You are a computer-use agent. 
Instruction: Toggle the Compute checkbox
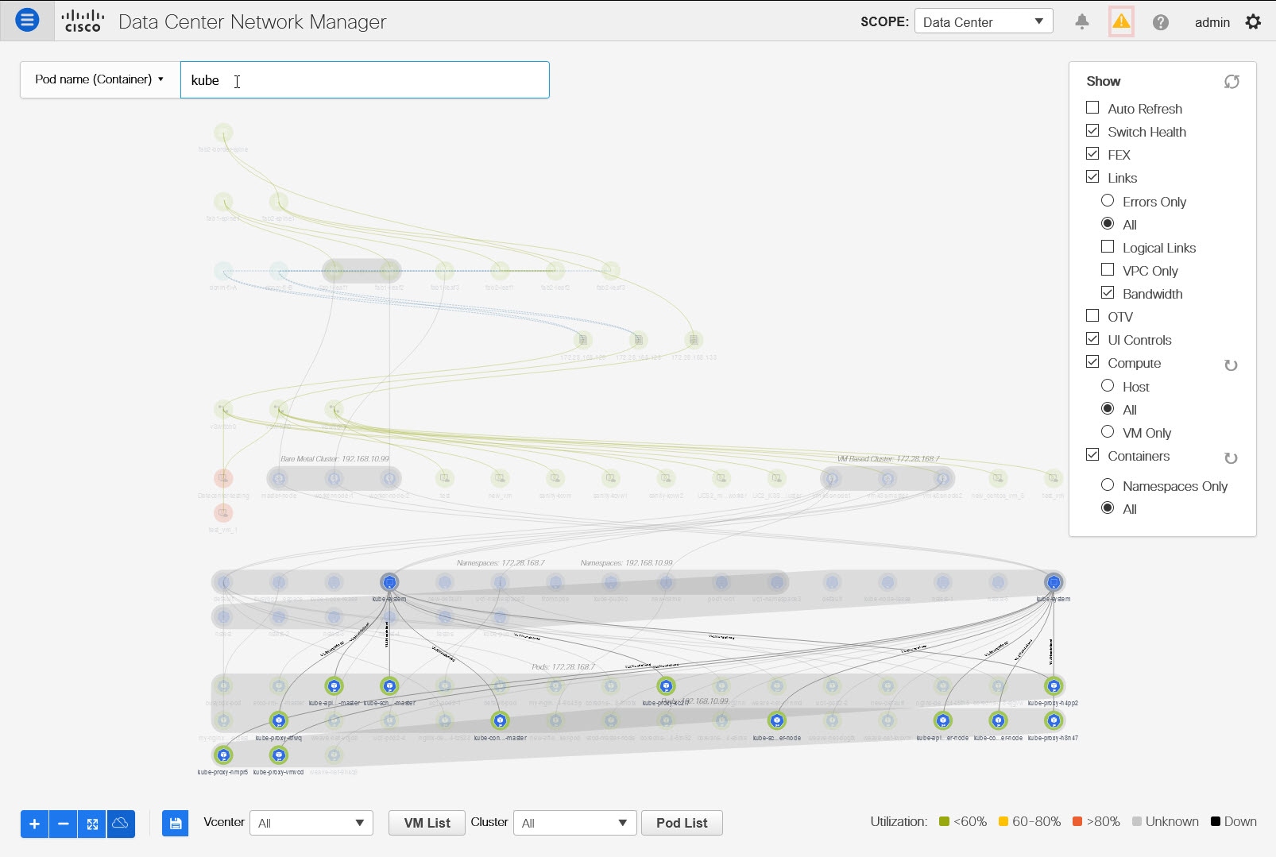tap(1092, 361)
